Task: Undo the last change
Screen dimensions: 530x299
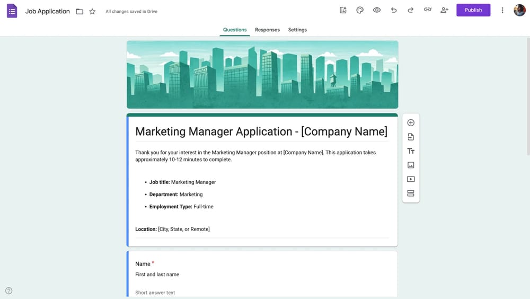Action: [394, 10]
